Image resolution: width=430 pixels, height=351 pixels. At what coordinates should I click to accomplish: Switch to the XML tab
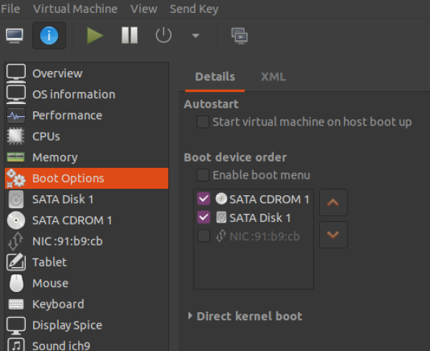[274, 77]
